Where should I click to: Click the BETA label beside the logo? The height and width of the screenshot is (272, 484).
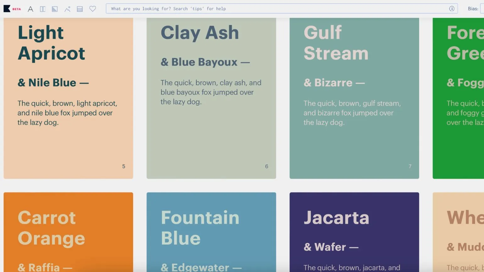point(17,9)
